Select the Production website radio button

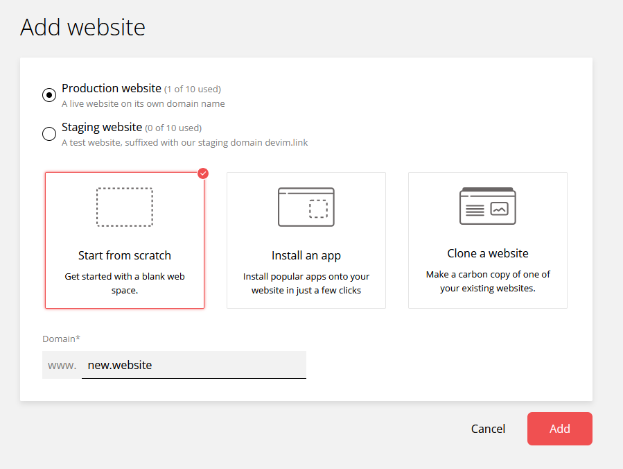49,95
